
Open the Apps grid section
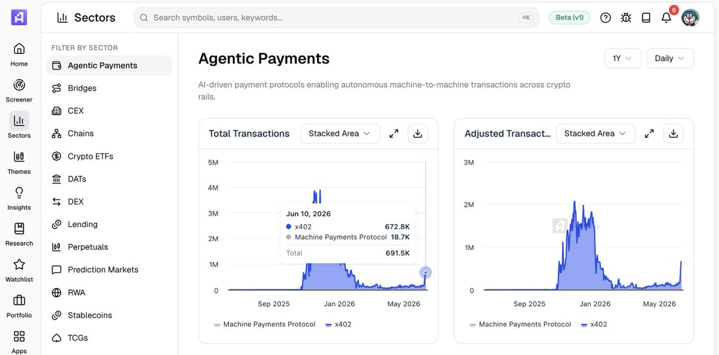(x=19, y=341)
